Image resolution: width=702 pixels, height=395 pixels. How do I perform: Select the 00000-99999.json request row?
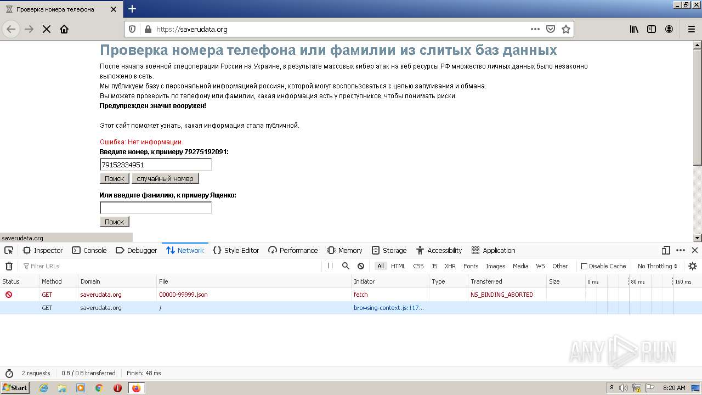351,295
